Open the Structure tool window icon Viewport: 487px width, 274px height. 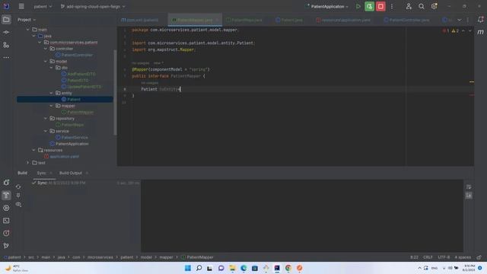6,45
